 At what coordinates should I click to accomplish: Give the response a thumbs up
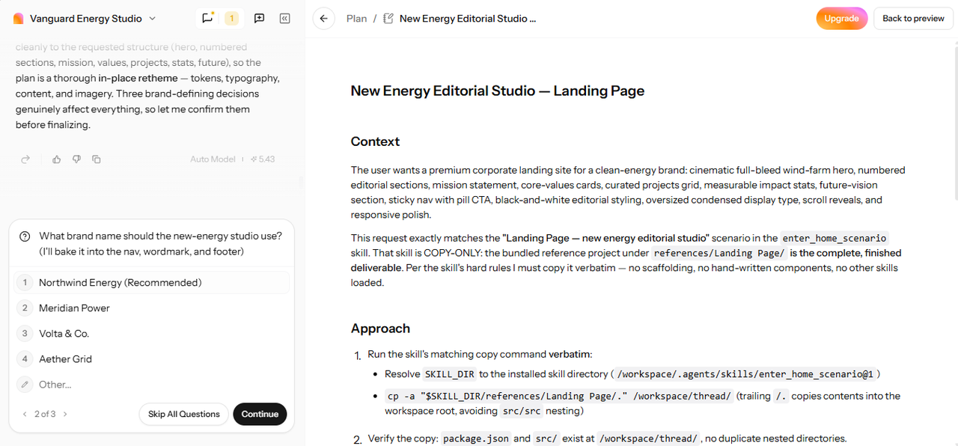(x=57, y=159)
